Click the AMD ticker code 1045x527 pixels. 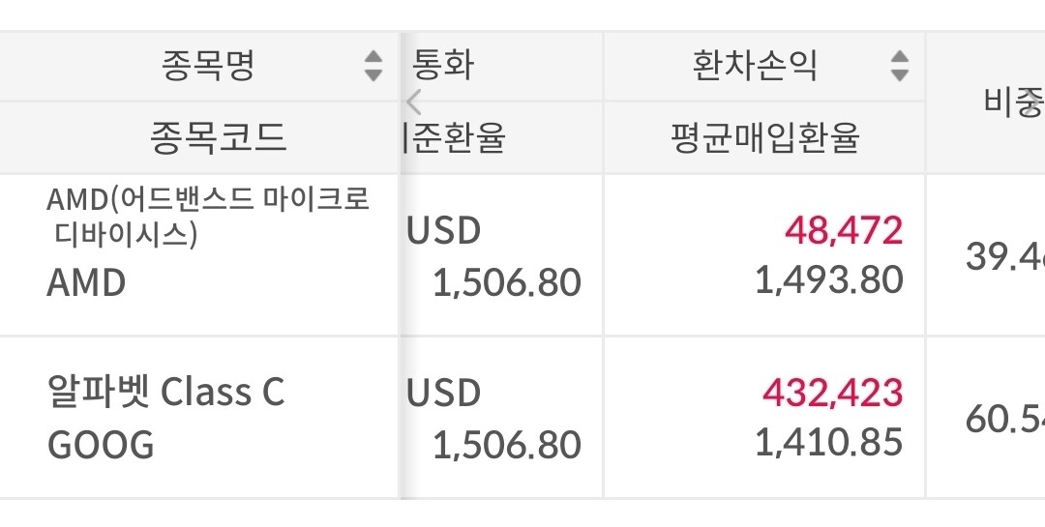(x=87, y=283)
